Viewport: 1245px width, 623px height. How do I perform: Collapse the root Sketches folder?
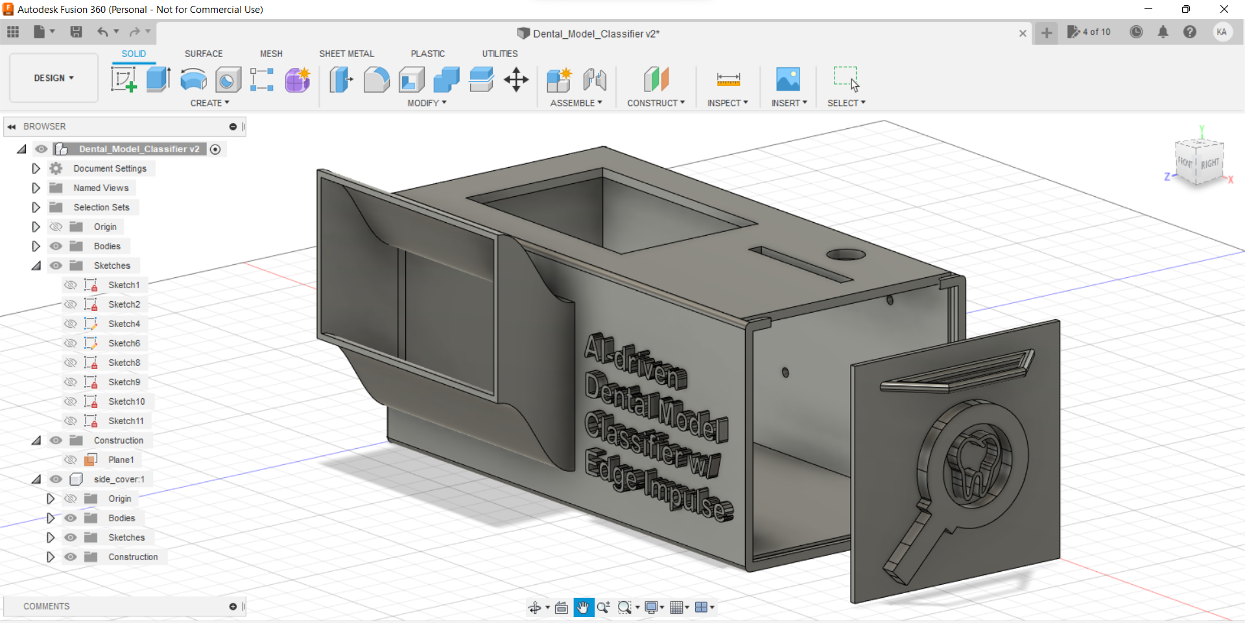click(x=36, y=266)
